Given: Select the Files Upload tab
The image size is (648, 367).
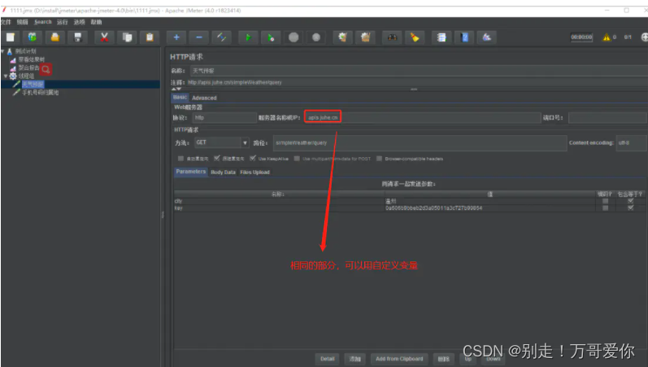Looking at the screenshot, I should [x=254, y=173].
